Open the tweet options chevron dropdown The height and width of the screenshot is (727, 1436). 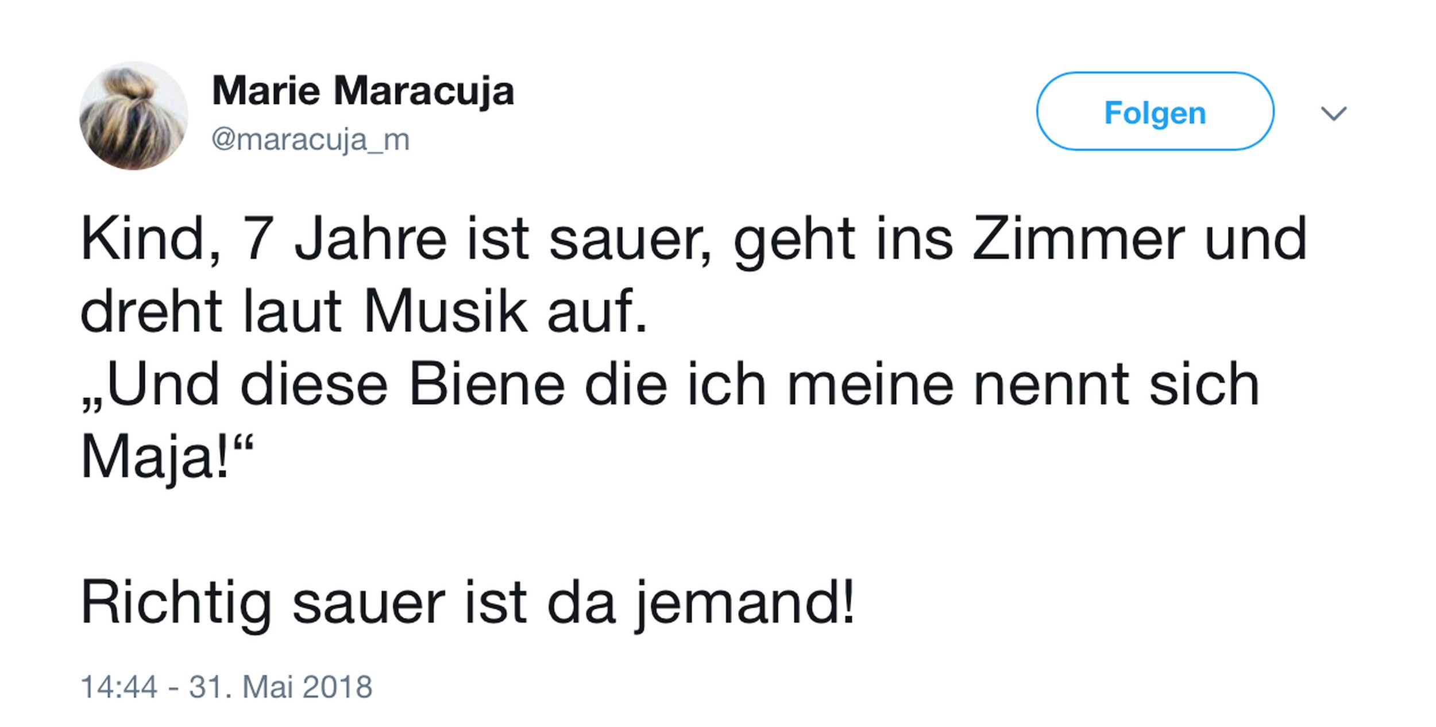1333,113
